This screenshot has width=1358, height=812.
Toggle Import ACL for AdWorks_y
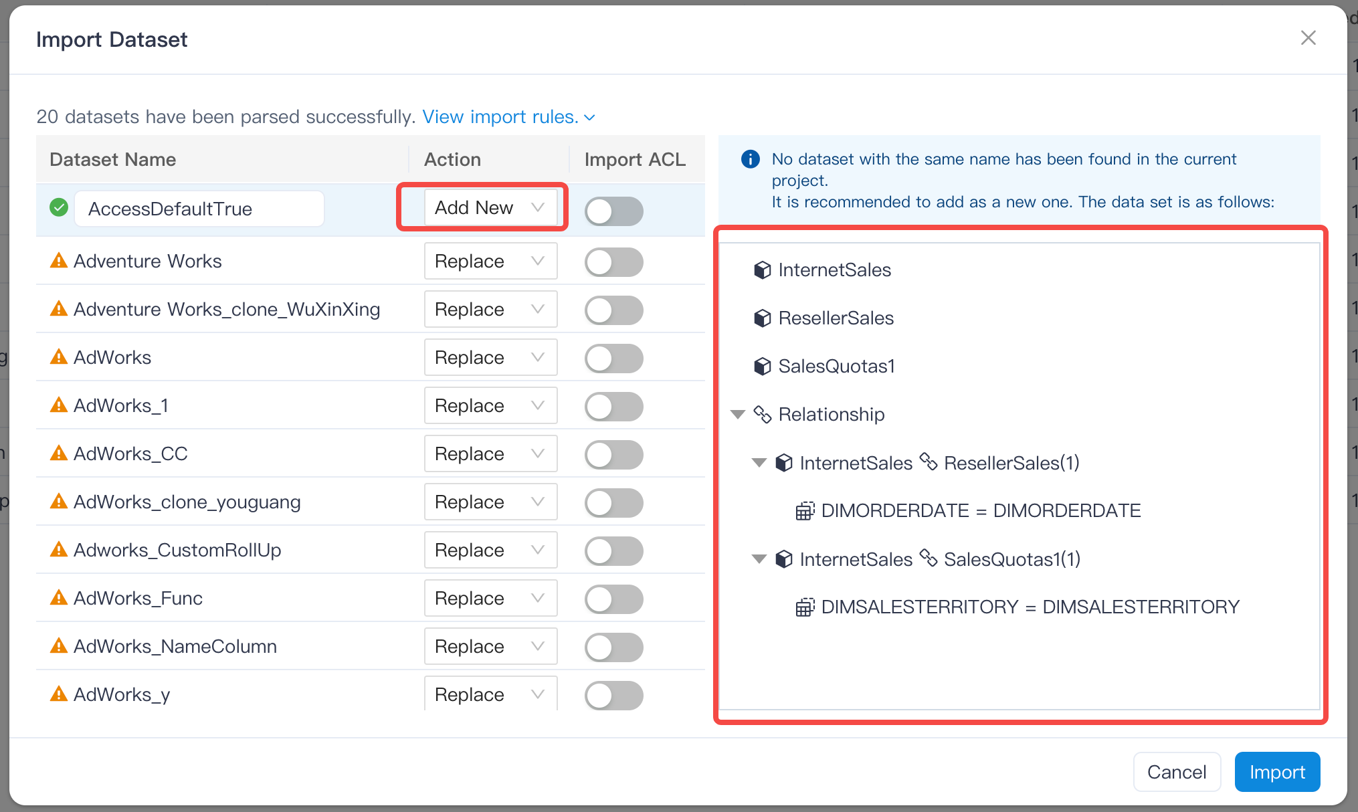click(x=614, y=696)
